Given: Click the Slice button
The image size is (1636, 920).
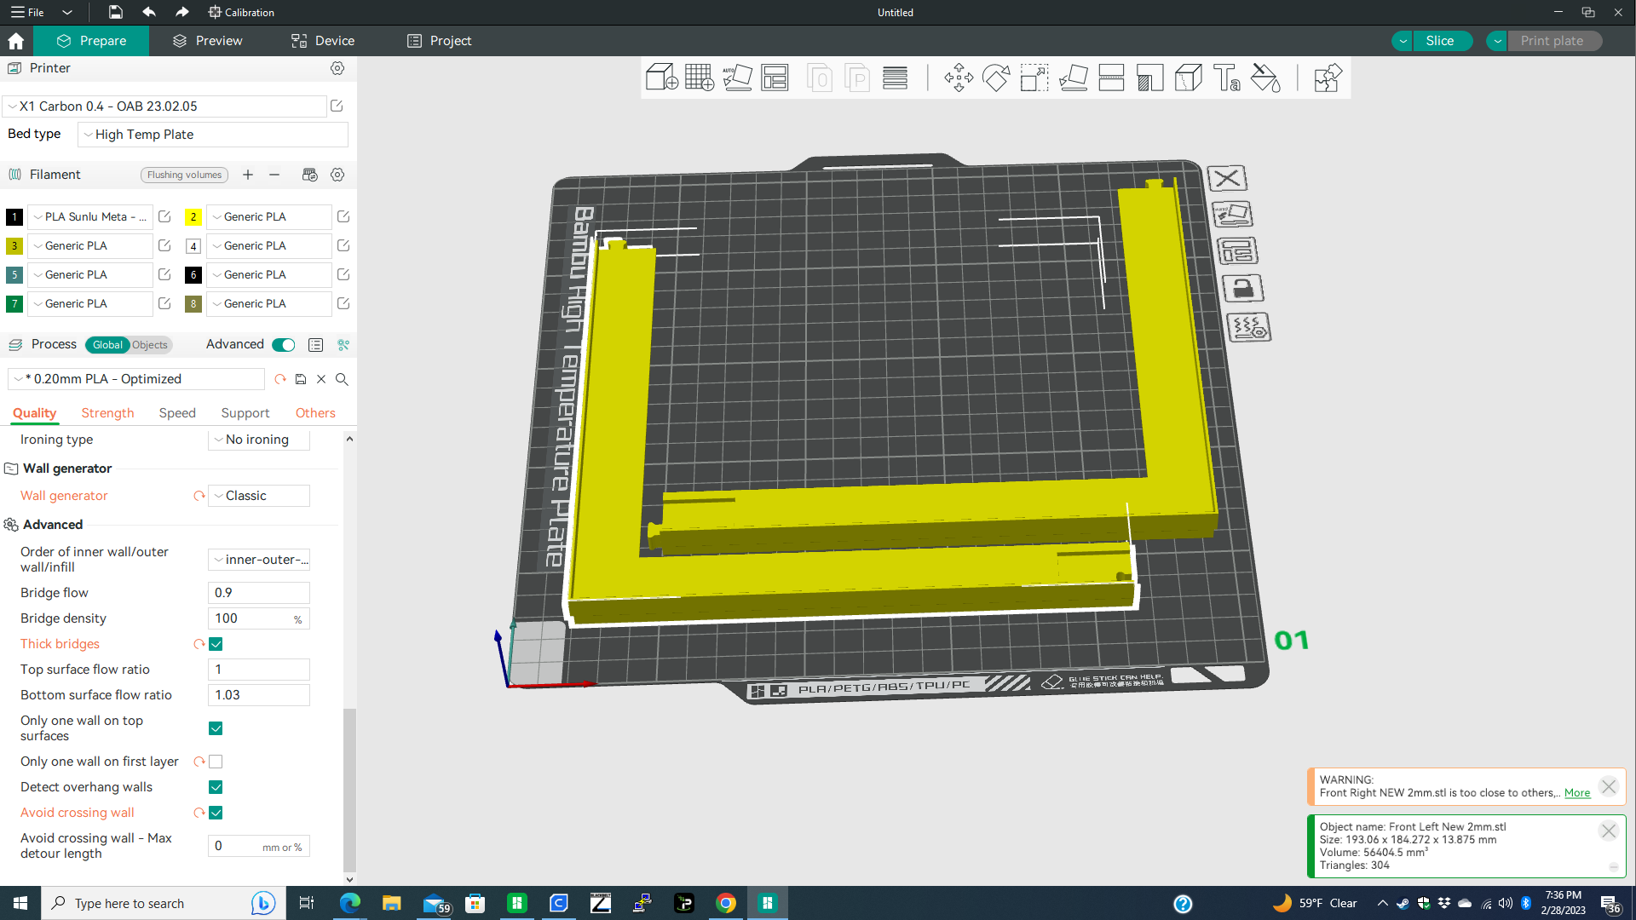Looking at the screenshot, I should point(1440,41).
